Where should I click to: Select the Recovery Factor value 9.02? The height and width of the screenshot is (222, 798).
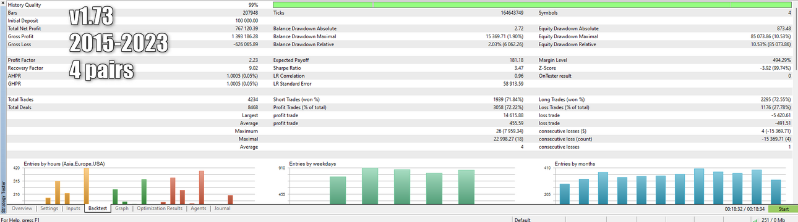click(253, 68)
